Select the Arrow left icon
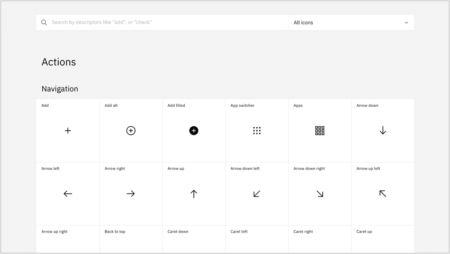Viewport: 450px width, 254px height. (68, 193)
